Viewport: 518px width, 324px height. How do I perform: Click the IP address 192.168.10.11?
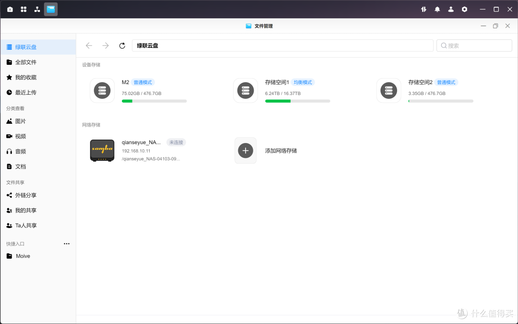pos(136,151)
